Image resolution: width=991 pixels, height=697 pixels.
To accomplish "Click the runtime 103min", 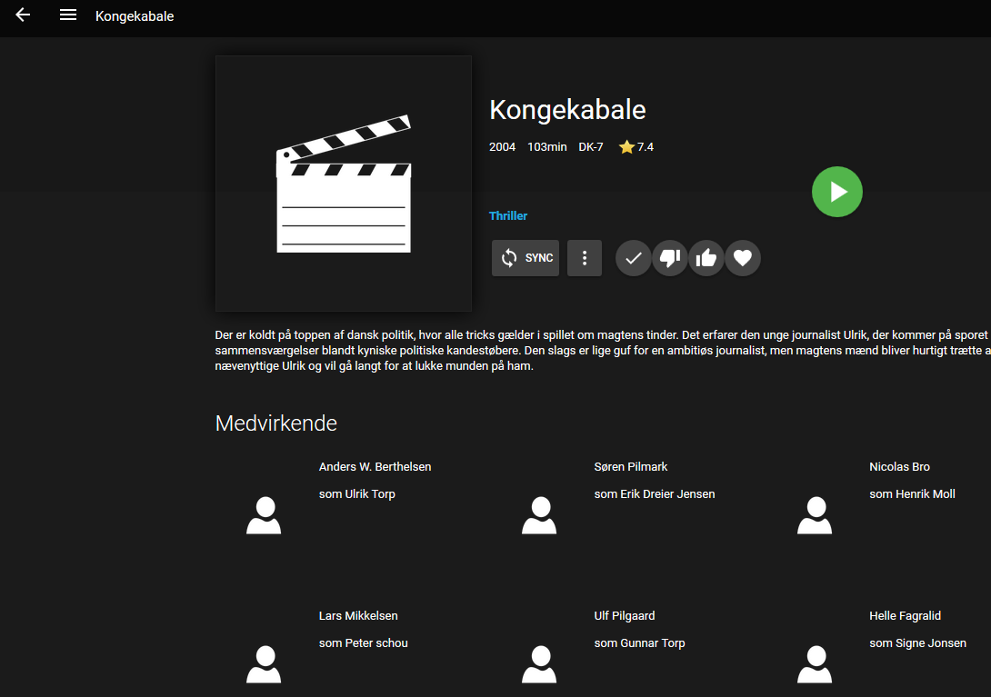I will coord(547,146).
